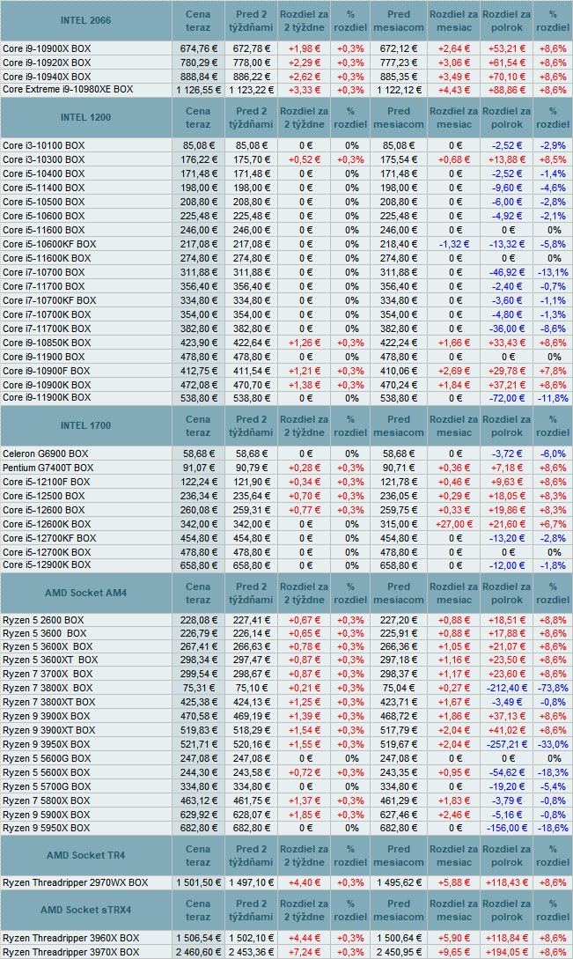Select the current price "1 501,50 €"
The width and height of the screenshot is (573, 959).
pyautogui.click(x=198, y=882)
